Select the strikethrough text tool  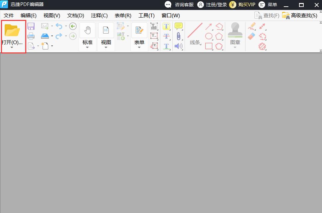click(167, 36)
